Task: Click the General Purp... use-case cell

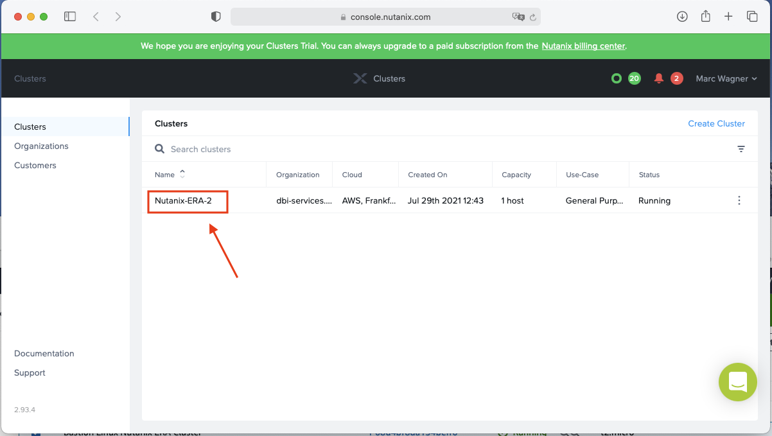Action: pyautogui.click(x=595, y=200)
